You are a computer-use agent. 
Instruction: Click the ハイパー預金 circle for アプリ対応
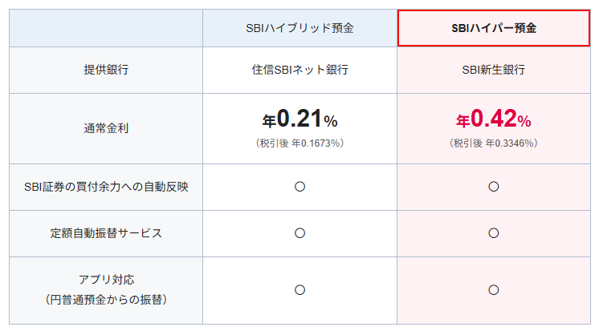pyautogui.click(x=494, y=289)
